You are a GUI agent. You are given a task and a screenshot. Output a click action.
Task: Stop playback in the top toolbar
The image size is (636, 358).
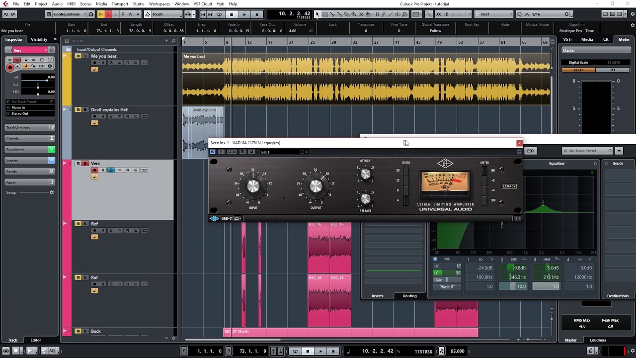tap(232, 14)
